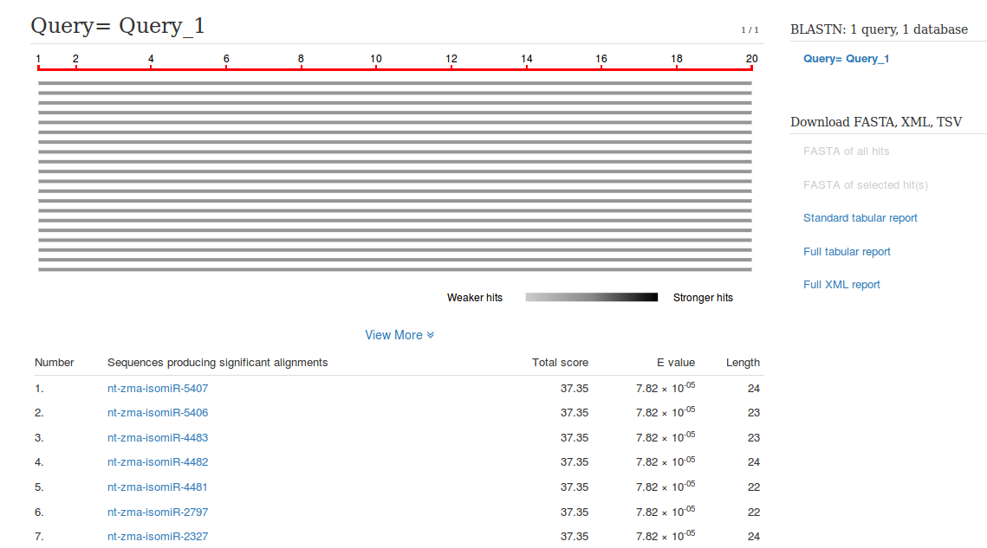The height and width of the screenshot is (548, 987).
Task: Click the E value column header
Action: [675, 363]
